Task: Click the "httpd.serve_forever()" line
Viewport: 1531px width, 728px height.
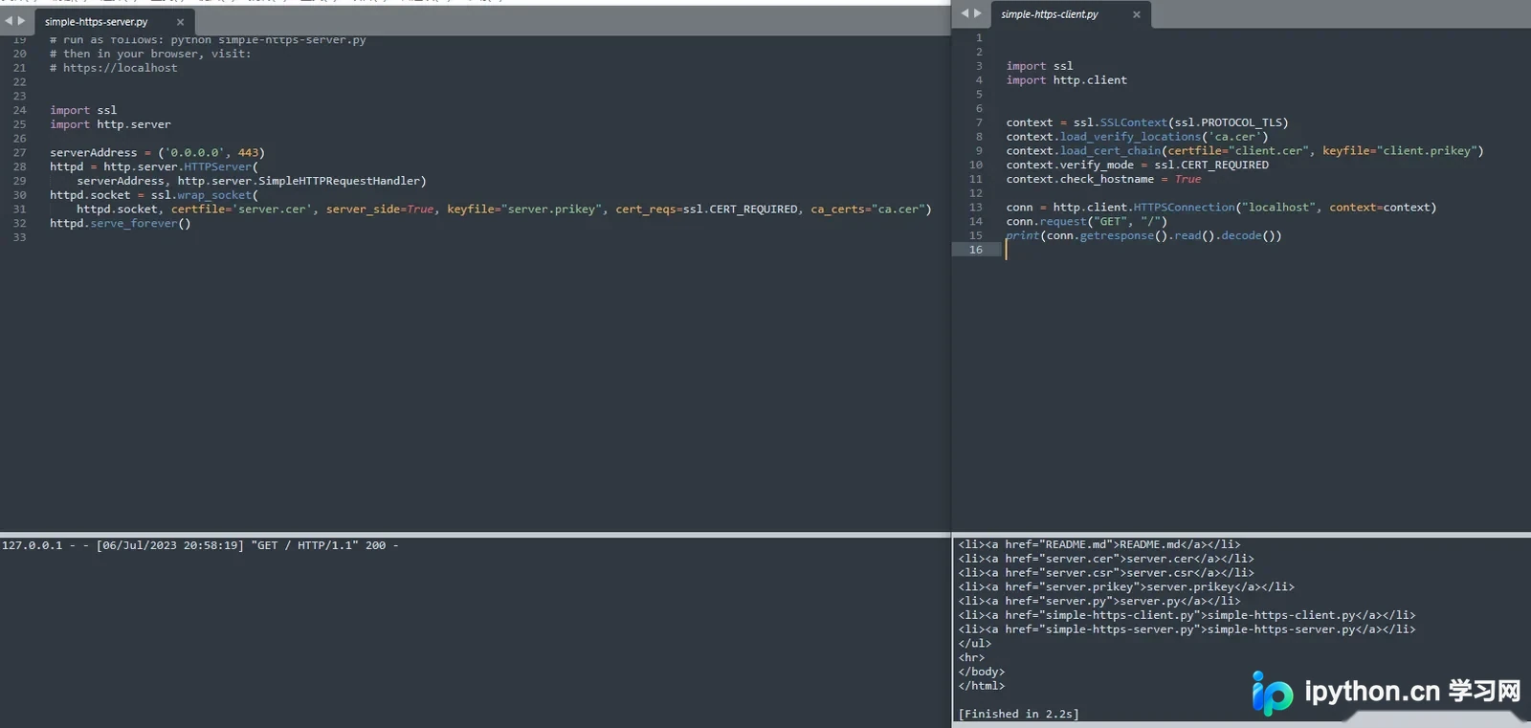Action: (x=121, y=224)
